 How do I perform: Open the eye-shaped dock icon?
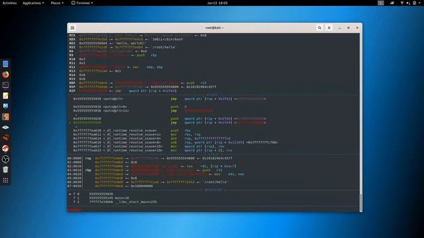5,128
